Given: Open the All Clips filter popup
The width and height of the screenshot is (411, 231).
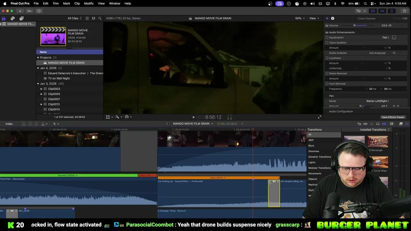Looking at the screenshot, I should click(74, 18).
